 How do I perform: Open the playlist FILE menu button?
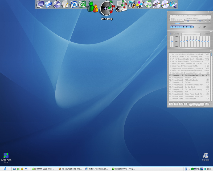(171, 104)
